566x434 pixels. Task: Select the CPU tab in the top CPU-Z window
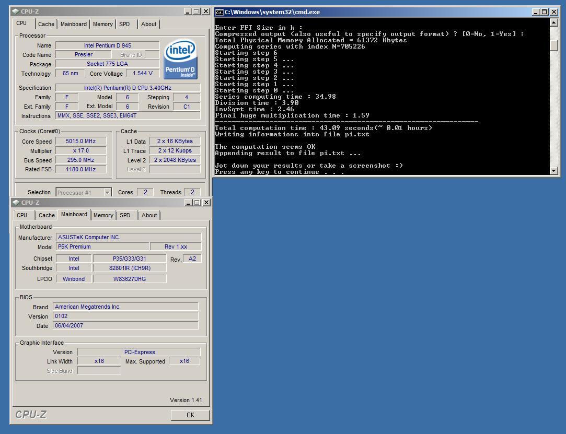(x=21, y=23)
